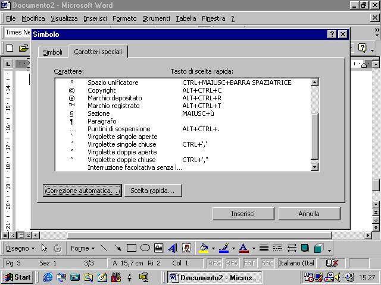Select the Line drawing tool
The width and height of the screenshot is (381, 285).
click(x=104, y=248)
